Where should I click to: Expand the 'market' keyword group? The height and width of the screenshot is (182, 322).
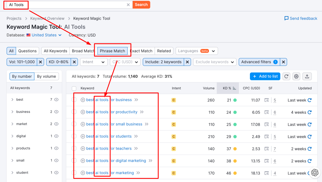[12, 124]
